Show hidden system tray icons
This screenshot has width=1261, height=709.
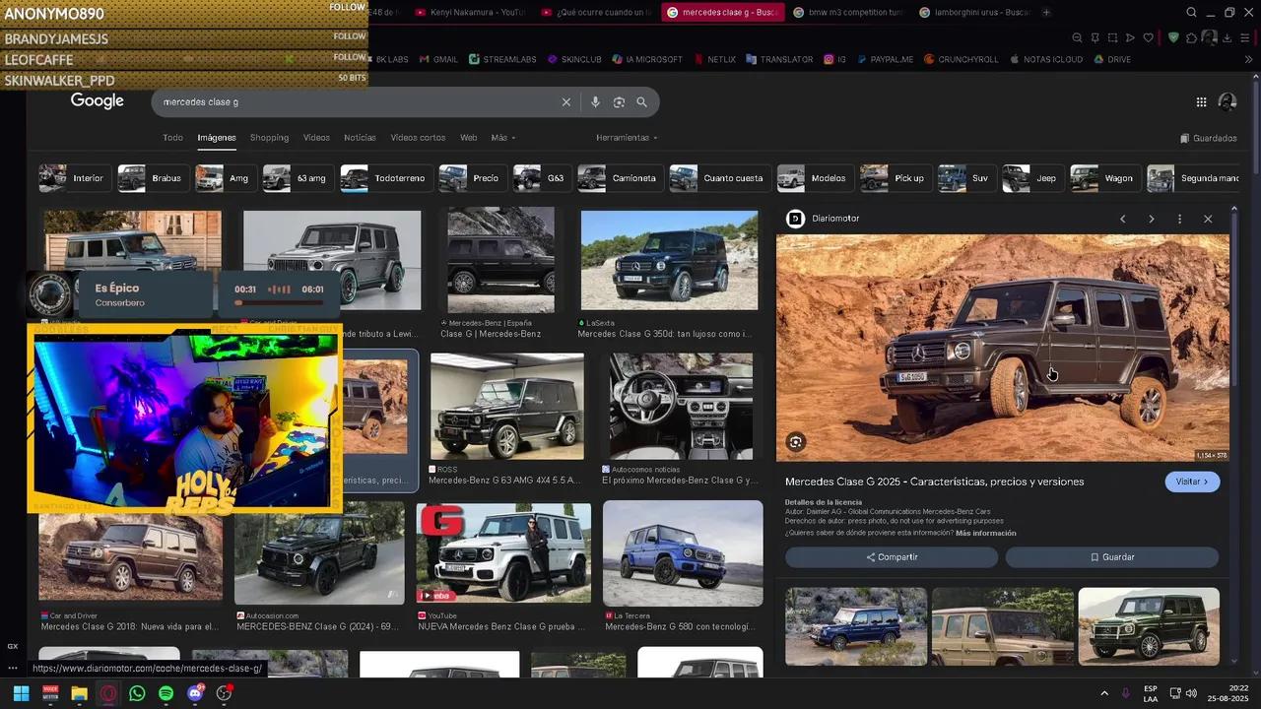1104,693
